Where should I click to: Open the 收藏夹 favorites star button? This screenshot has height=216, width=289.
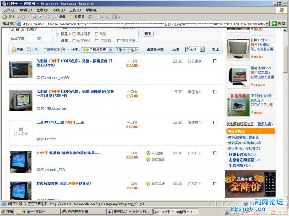(x=77, y=17)
